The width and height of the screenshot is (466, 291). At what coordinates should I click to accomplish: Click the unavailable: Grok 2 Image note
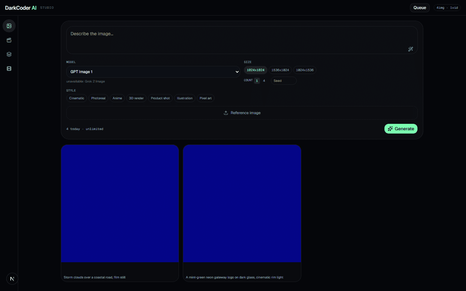[85, 81]
